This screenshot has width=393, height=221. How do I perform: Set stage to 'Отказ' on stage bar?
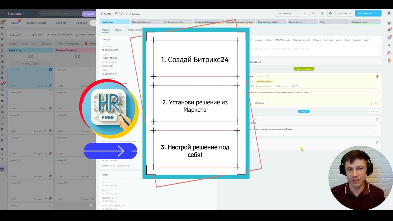click(x=334, y=22)
